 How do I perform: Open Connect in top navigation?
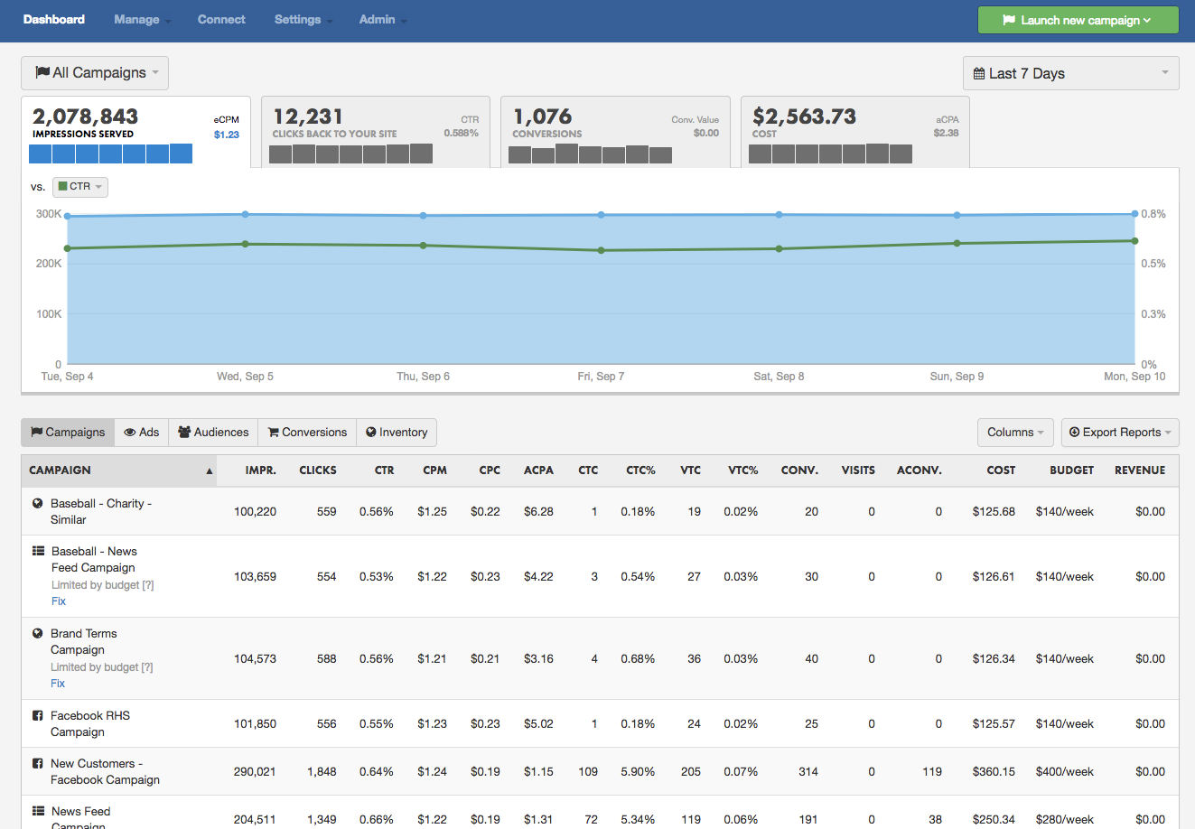[x=221, y=20]
